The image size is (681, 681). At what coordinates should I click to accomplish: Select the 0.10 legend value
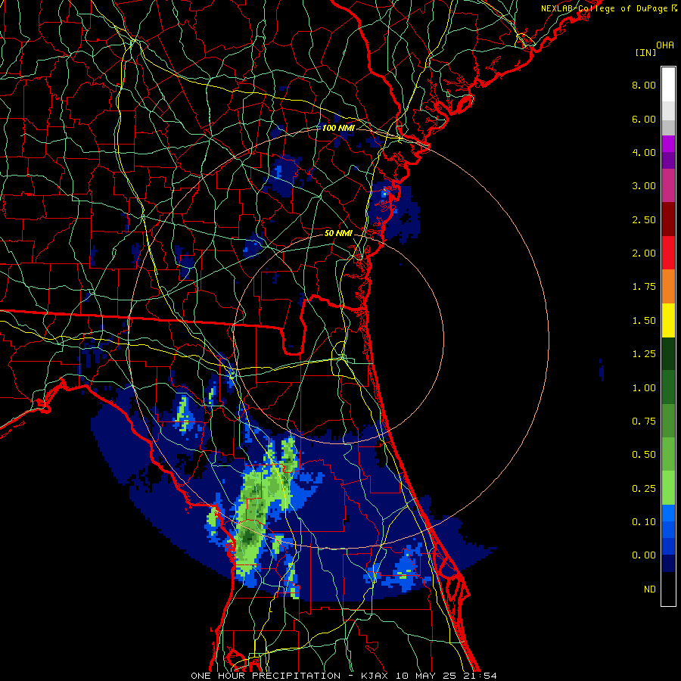(644, 522)
